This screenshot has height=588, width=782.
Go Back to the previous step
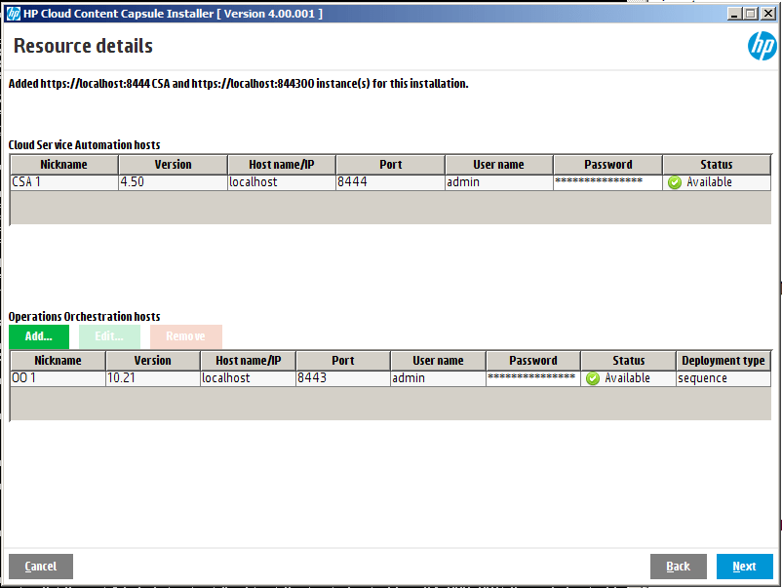click(x=678, y=566)
